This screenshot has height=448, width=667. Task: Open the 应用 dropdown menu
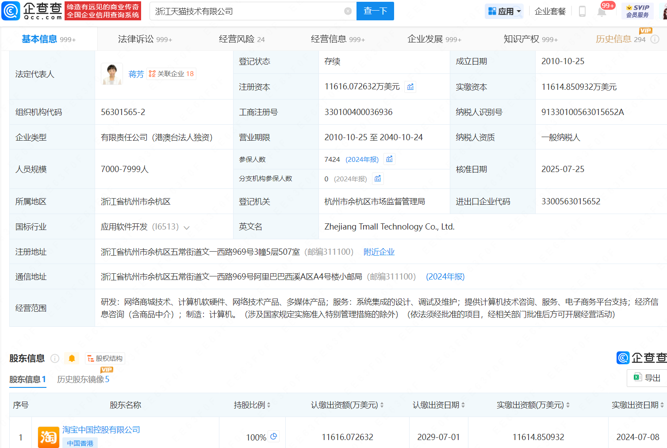tap(504, 11)
